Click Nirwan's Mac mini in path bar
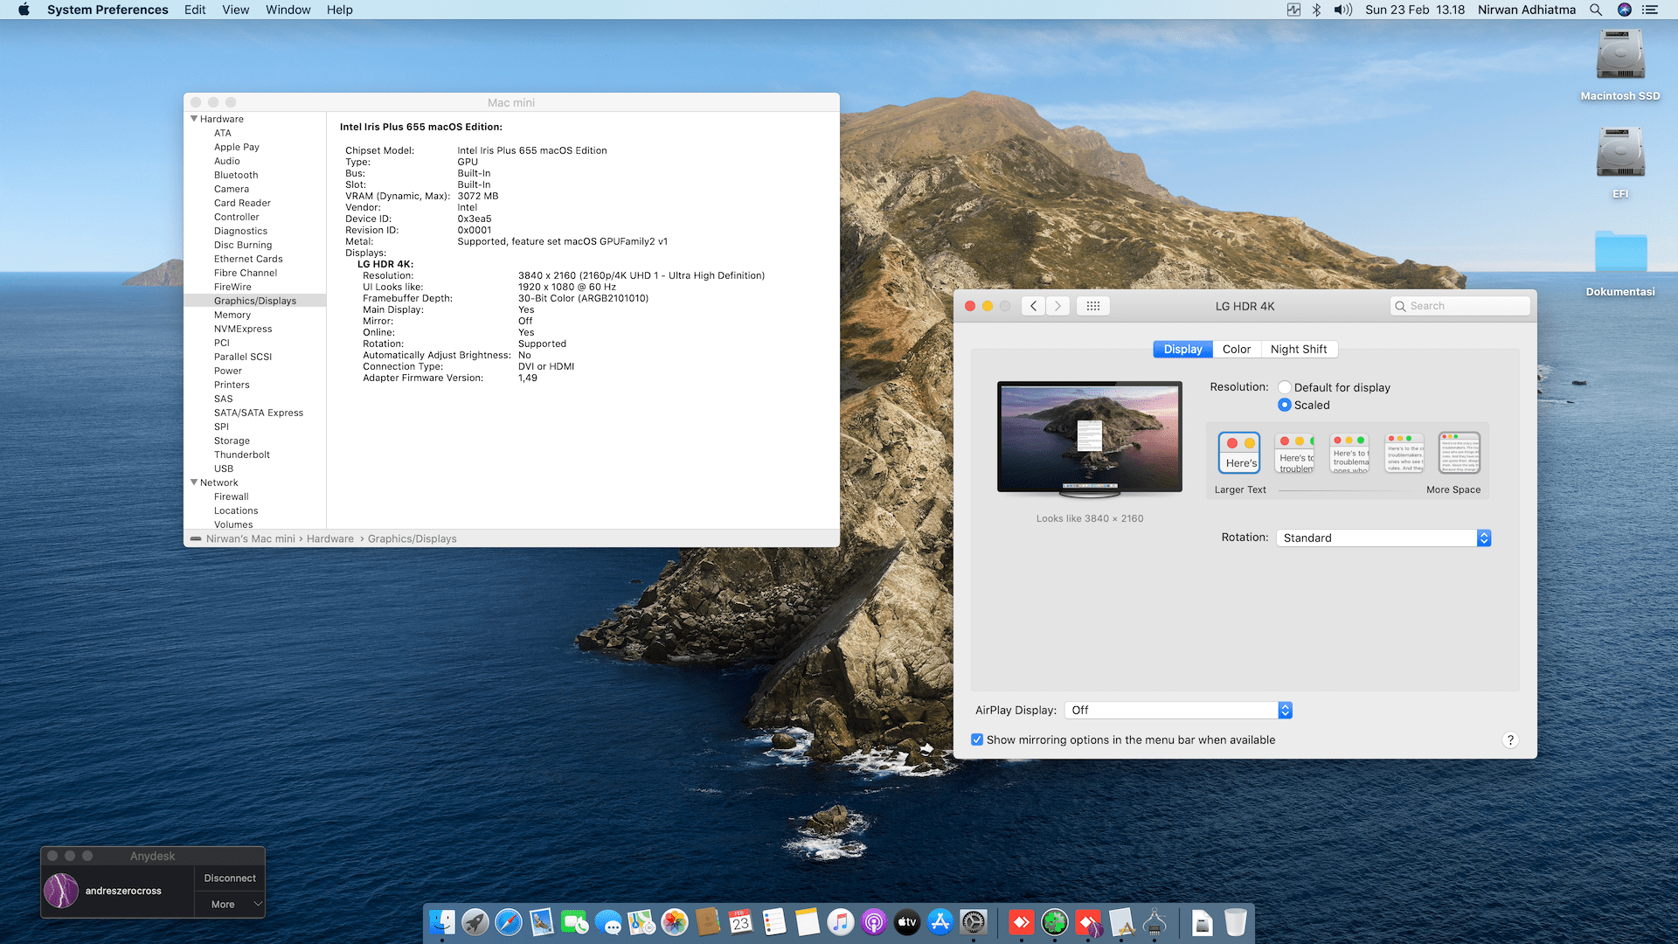Screen dimensions: 1678x944 coord(251,538)
